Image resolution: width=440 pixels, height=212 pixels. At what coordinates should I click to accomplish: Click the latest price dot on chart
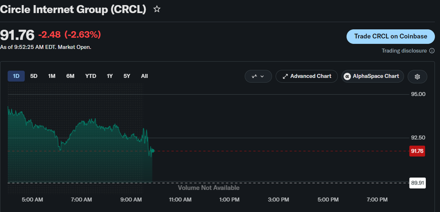(153, 150)
